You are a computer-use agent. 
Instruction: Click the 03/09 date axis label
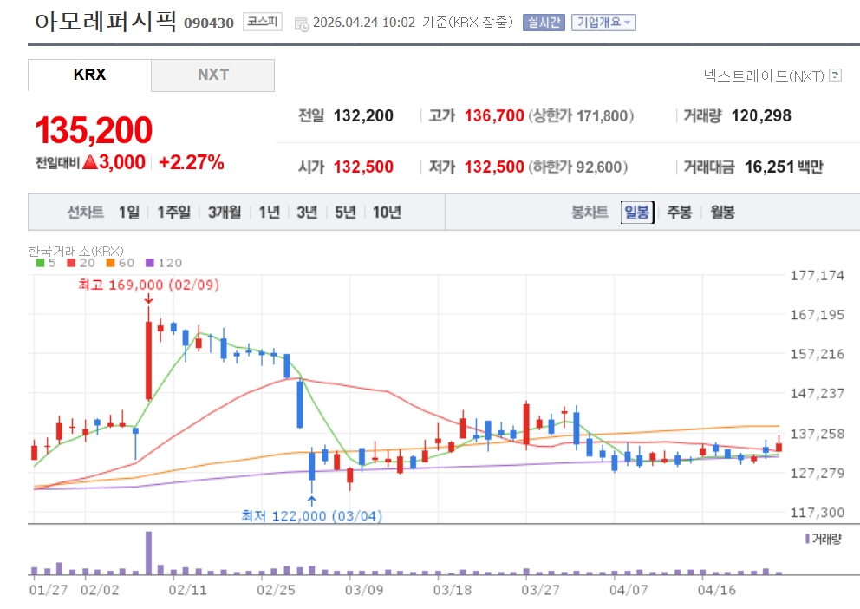[363, 590]
